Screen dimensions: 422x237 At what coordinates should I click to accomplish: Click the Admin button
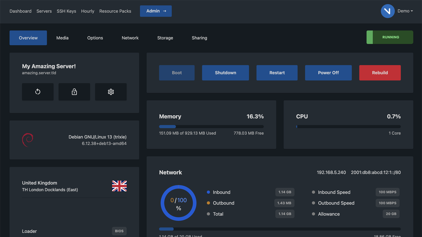[x=156, y=11]
